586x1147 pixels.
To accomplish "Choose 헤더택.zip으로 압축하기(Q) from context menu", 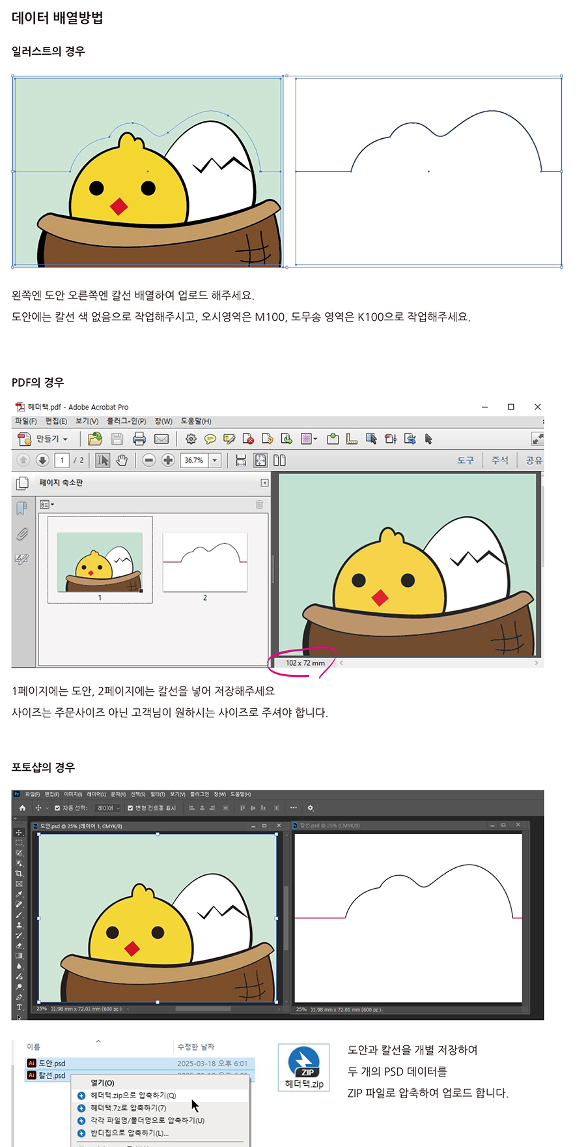I will point(133,1095).
